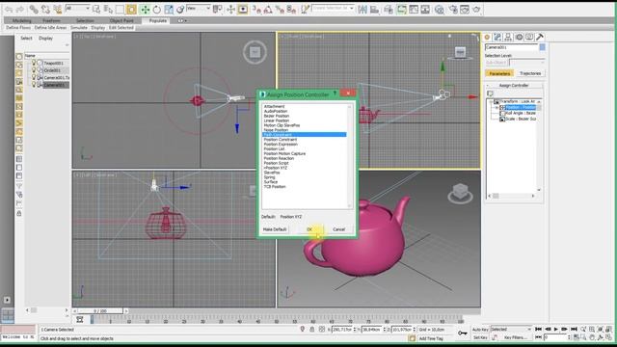Open Render Setup from main toolbar

pos(453,9)
